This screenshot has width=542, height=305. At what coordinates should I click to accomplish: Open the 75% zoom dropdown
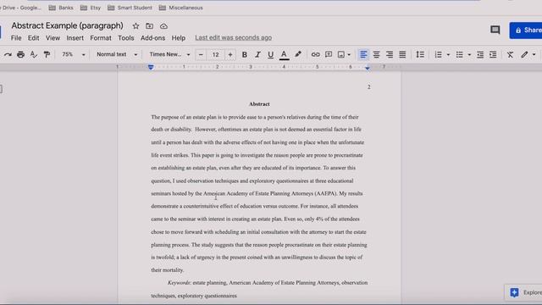[74, 54]
